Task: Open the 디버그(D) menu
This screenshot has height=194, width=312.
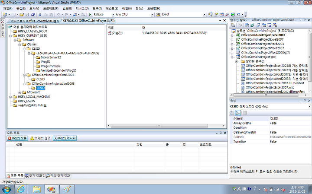Action: coord(82,9)
